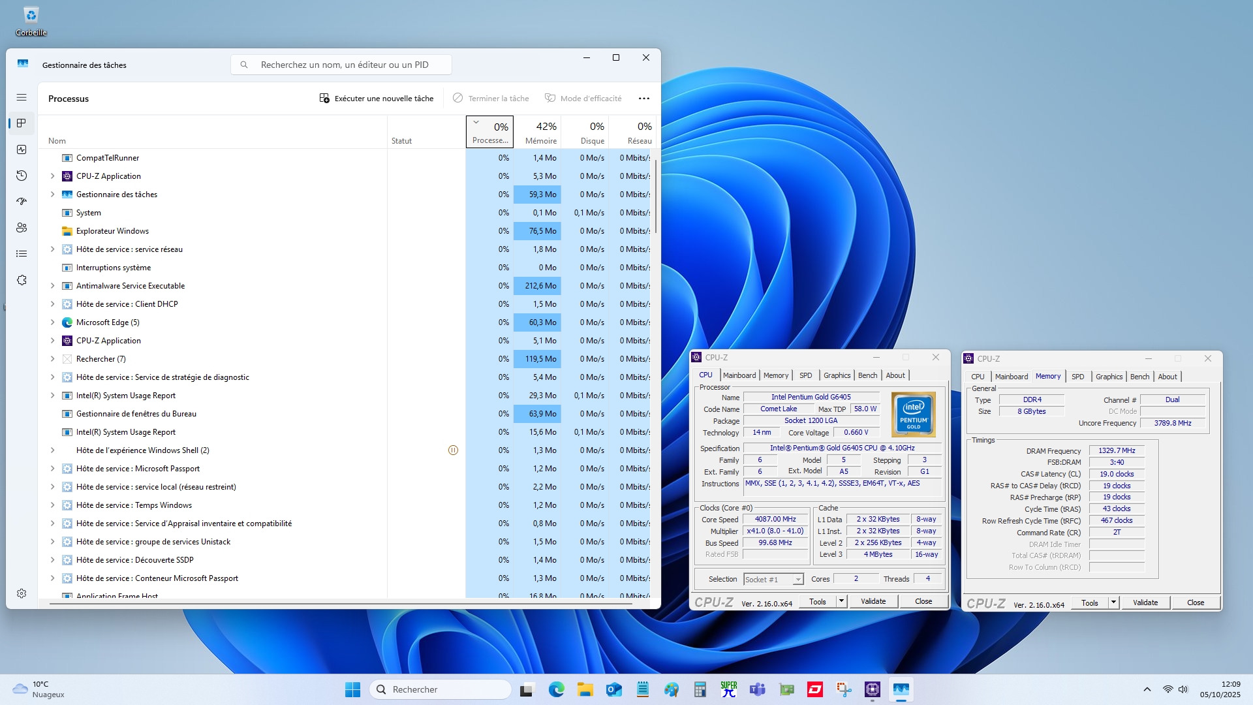
Task: Click the Microsoft Edge taskbar icon
Action: click(x=556, y=689)
